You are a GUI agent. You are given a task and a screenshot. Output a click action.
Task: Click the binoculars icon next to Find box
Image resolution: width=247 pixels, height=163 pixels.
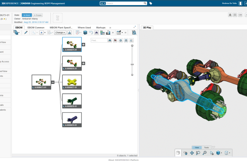point(110,40)
